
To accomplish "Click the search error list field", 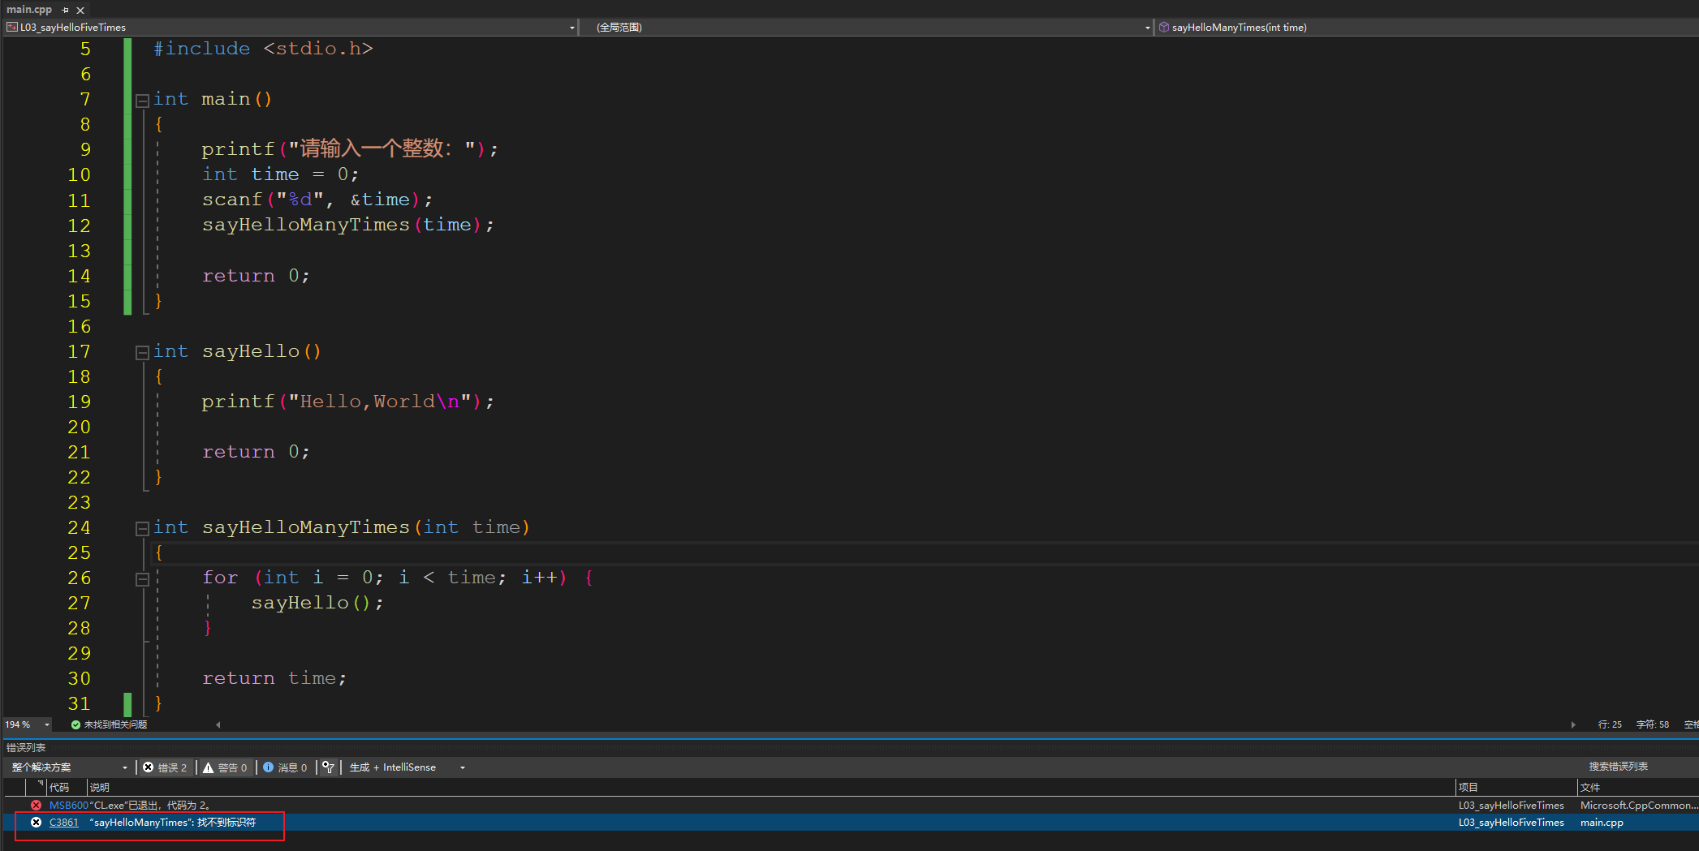I will pyautogui.click(x=1617, y=767).
